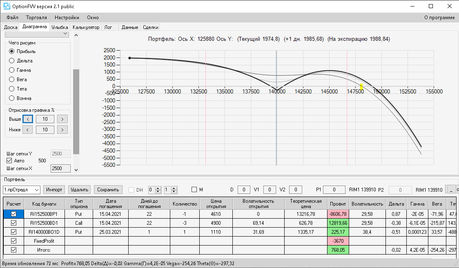
Task: Click the total profit cell 768,05
Action: tap(338, 250)
